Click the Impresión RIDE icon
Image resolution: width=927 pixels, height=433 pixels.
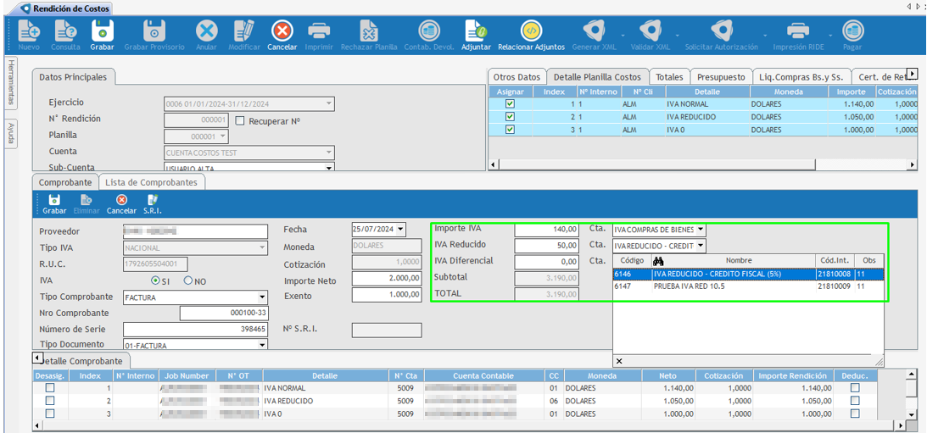(x=797, y=31)
